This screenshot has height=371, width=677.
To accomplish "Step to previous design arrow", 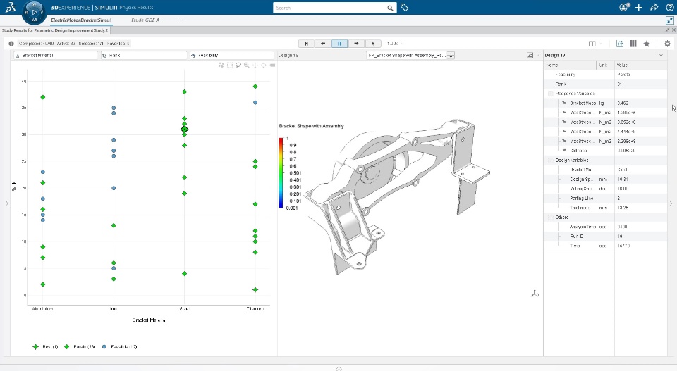I will click(x=323, y=44).
